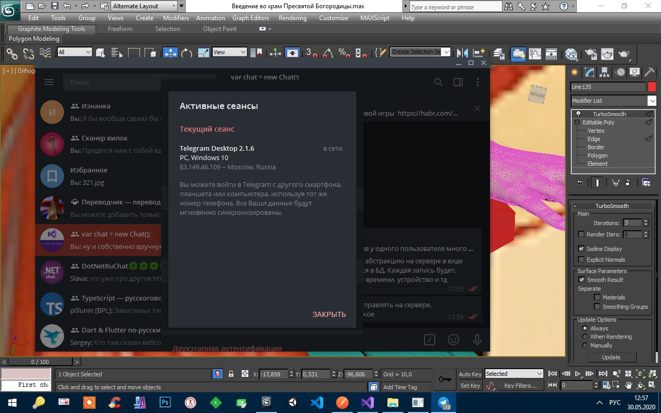Collapse Editable Poly in modifier stack

[x=577, y=122]
